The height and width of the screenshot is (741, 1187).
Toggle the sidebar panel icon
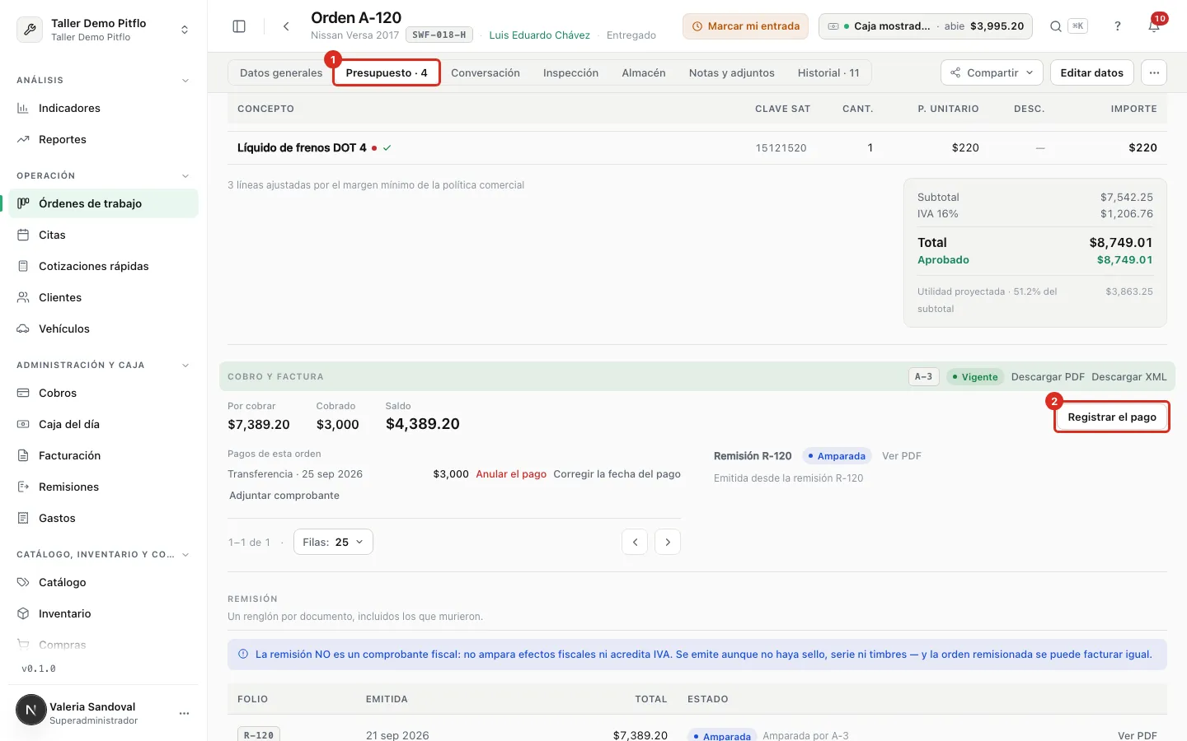(x=239, y=26)
